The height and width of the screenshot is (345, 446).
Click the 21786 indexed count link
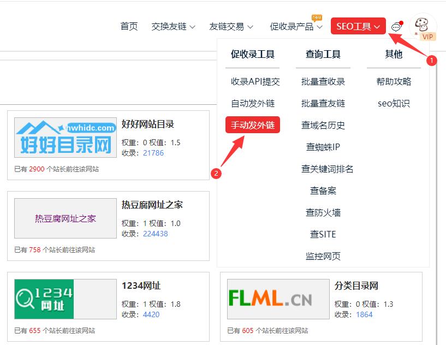[x=153, y=153]
